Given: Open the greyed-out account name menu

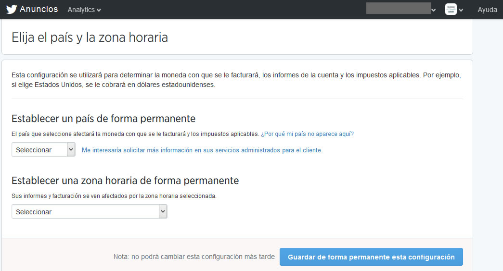Looking at the screenshot, I should point(398,9).
